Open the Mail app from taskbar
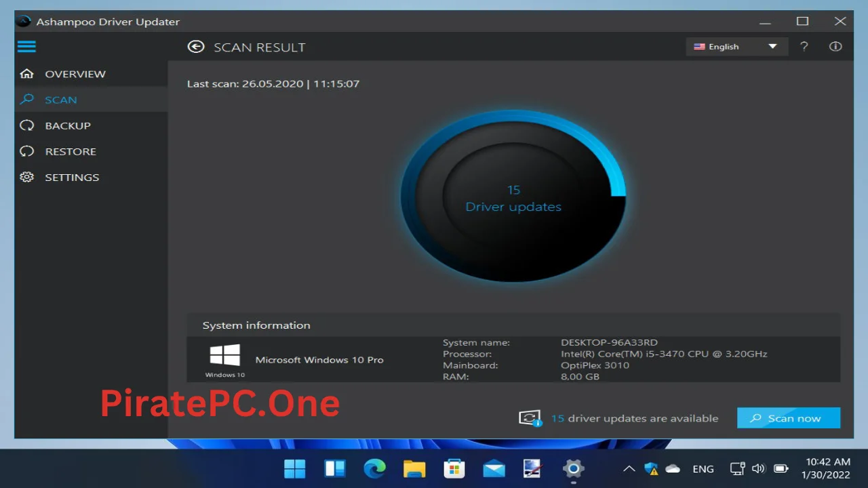The image size is (868, 488). pos(494,468)
